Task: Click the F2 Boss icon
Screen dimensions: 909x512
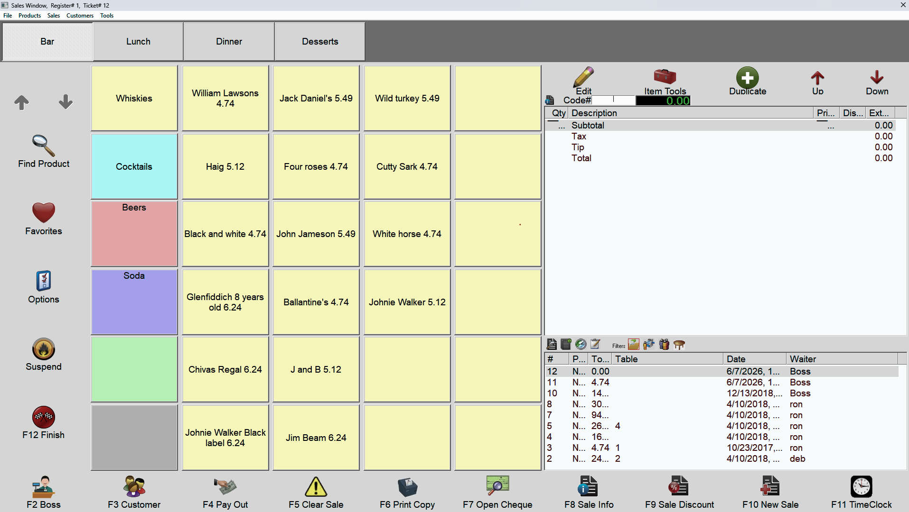Action: point(44,487)
